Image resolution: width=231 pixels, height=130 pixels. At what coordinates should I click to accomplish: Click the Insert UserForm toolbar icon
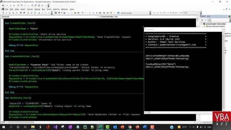[x=59, y=13]
